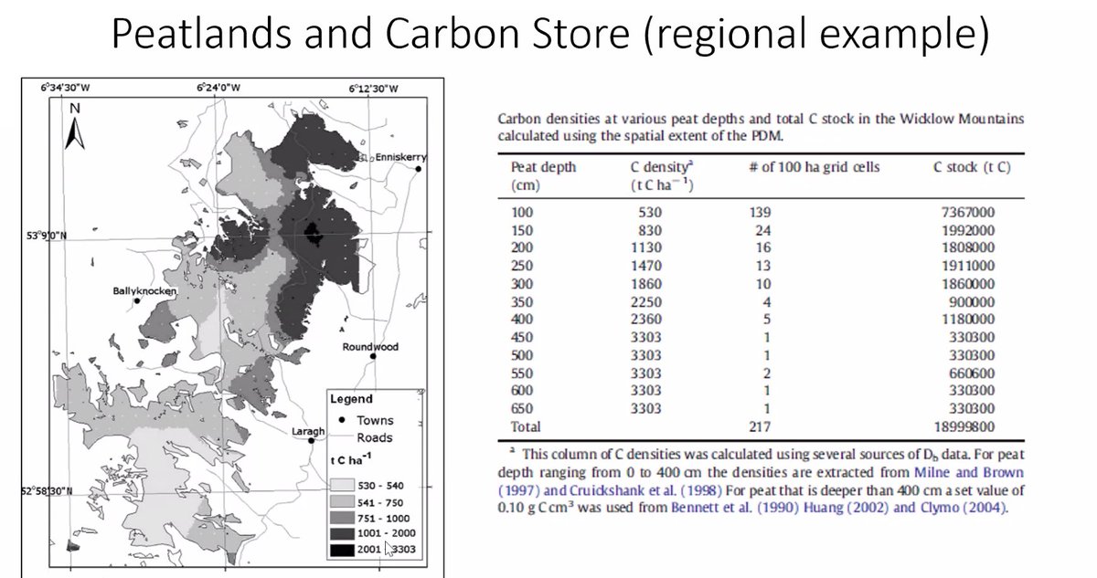This screenshot has width=1097, height=578.
Task: Click the darkest 2001 - 3303 swatch
Action: tap(342, 548)
